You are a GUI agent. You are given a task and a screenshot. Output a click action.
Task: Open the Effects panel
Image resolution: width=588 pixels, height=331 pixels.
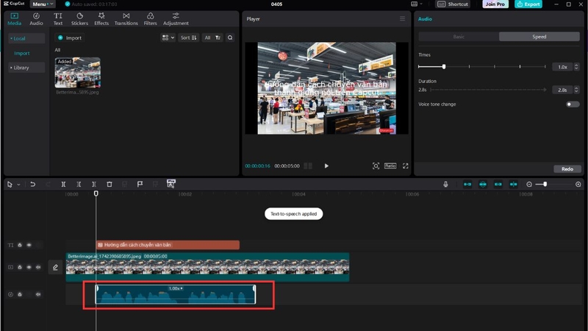click(x=101, y=19)
